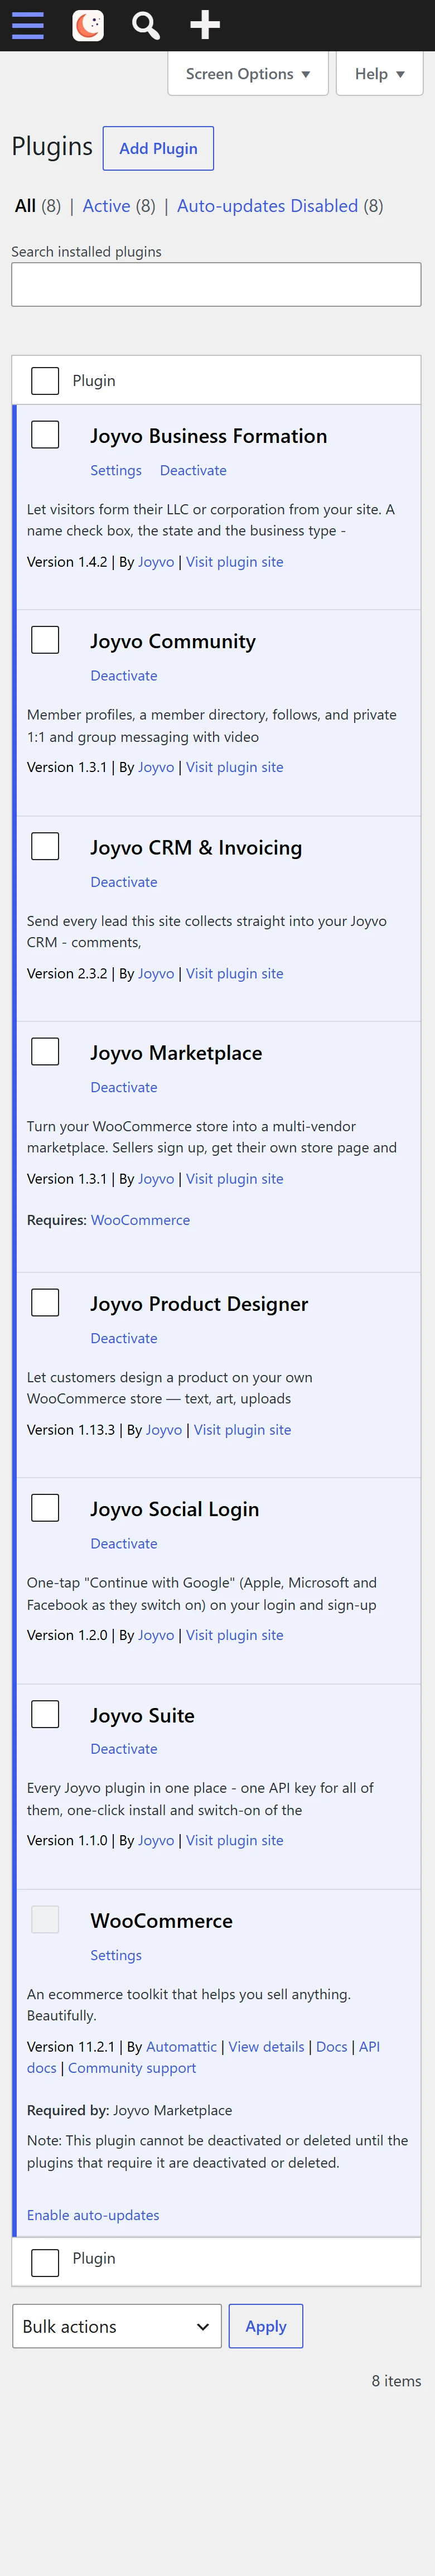The image size is (435, 2576).
Task: Select Joyvo Social Login checkbox
Action: (45, 1508)
